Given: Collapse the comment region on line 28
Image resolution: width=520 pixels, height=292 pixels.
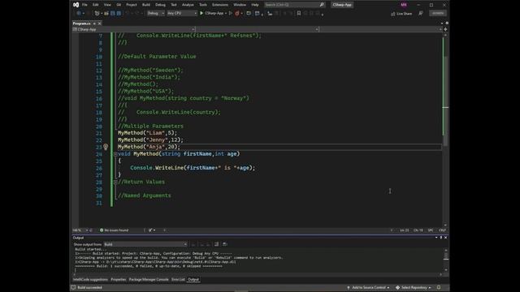Looking at the screenshot, I should point(115,182).
